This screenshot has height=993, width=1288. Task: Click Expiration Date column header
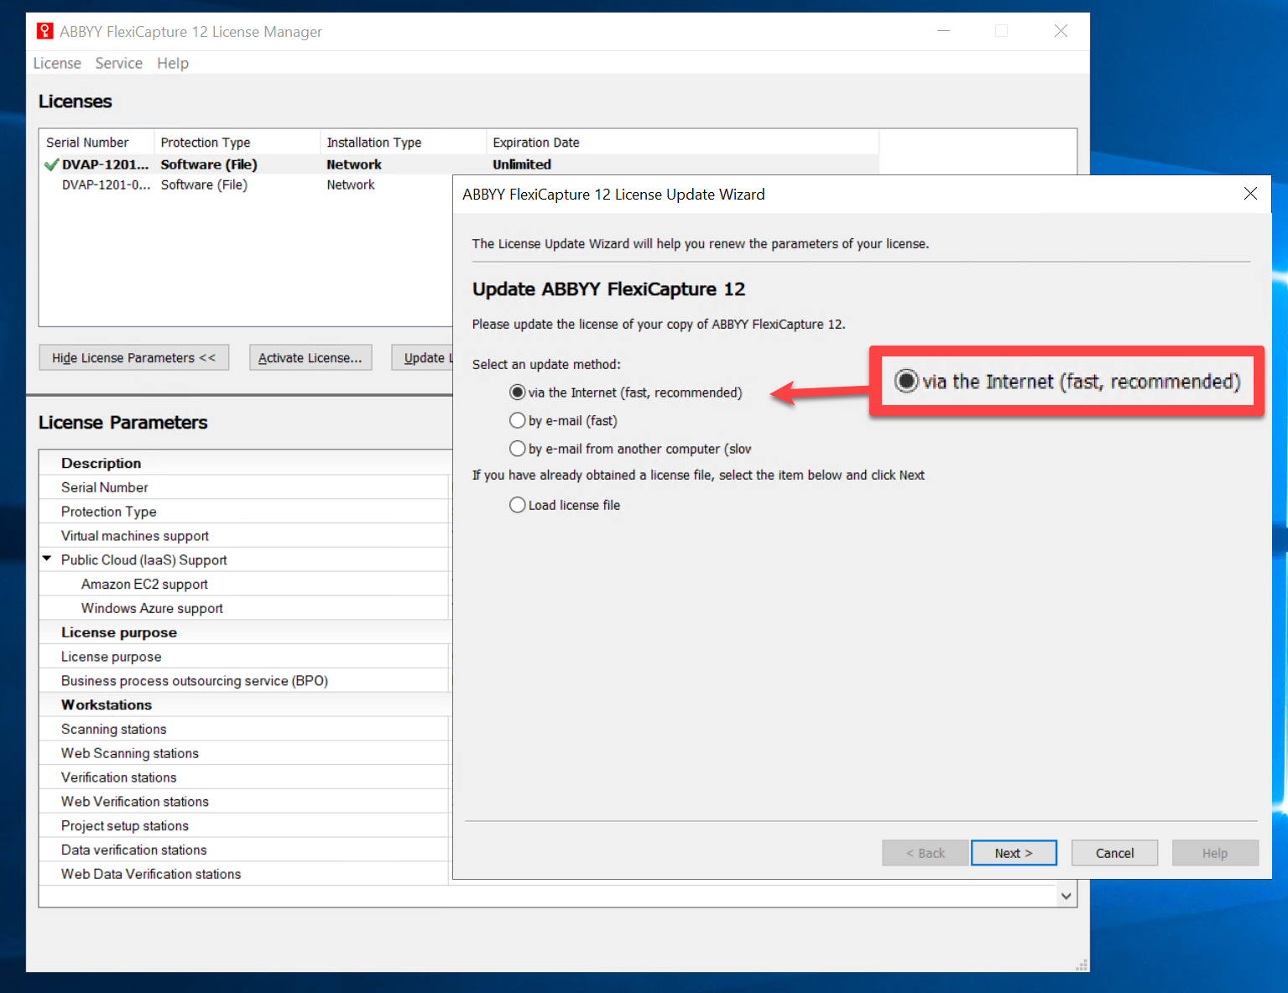point(682,143)
